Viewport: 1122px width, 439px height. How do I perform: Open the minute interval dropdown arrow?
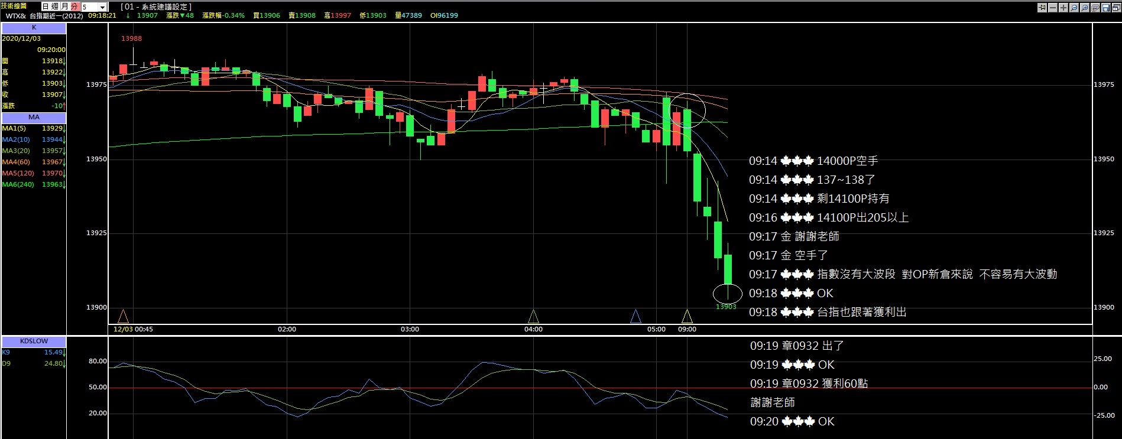click(102, 7)
